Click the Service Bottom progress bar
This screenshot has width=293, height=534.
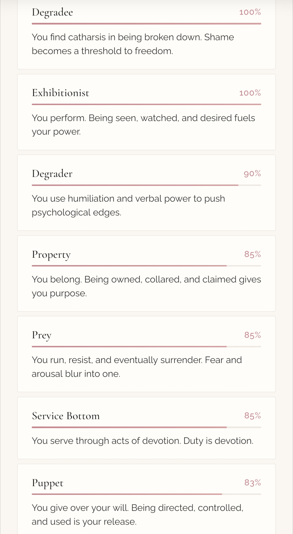pos(146,427)
